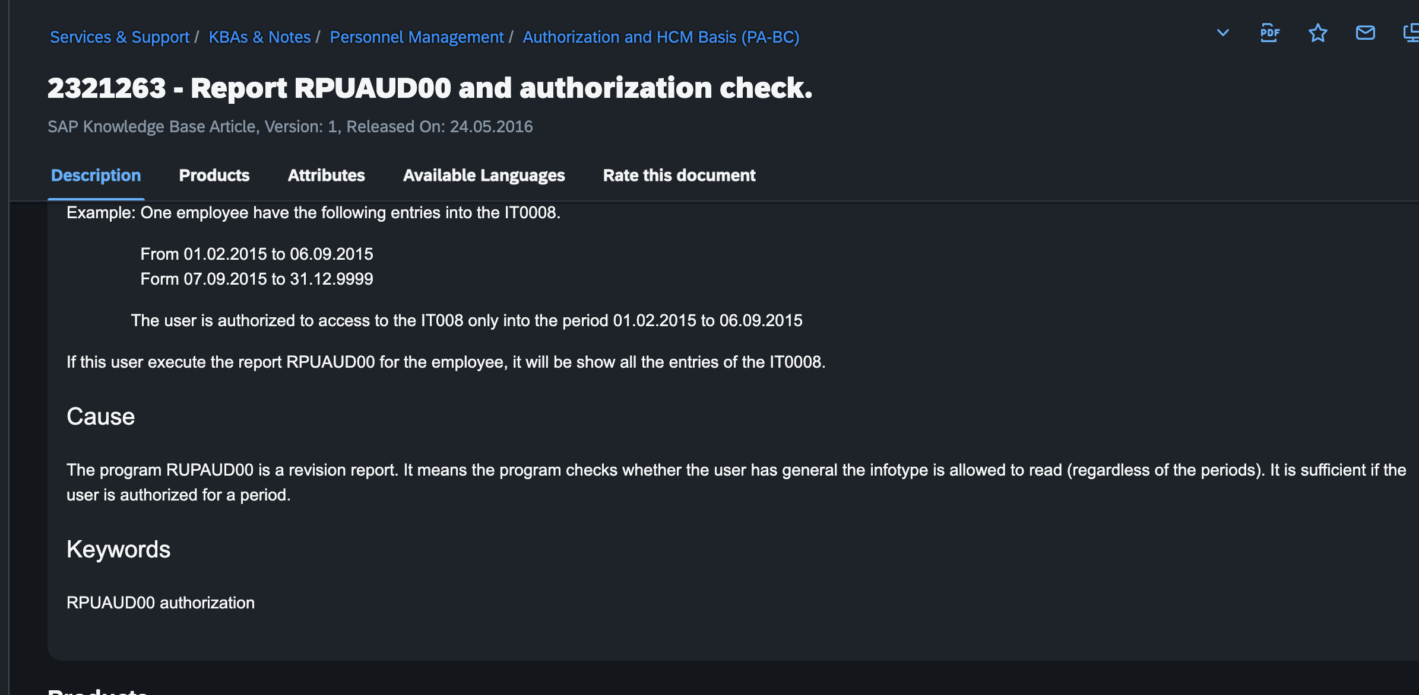This screenshot has width=1419, height=695.
Task: Click the Keywords section heading
Action: [119, 550]
